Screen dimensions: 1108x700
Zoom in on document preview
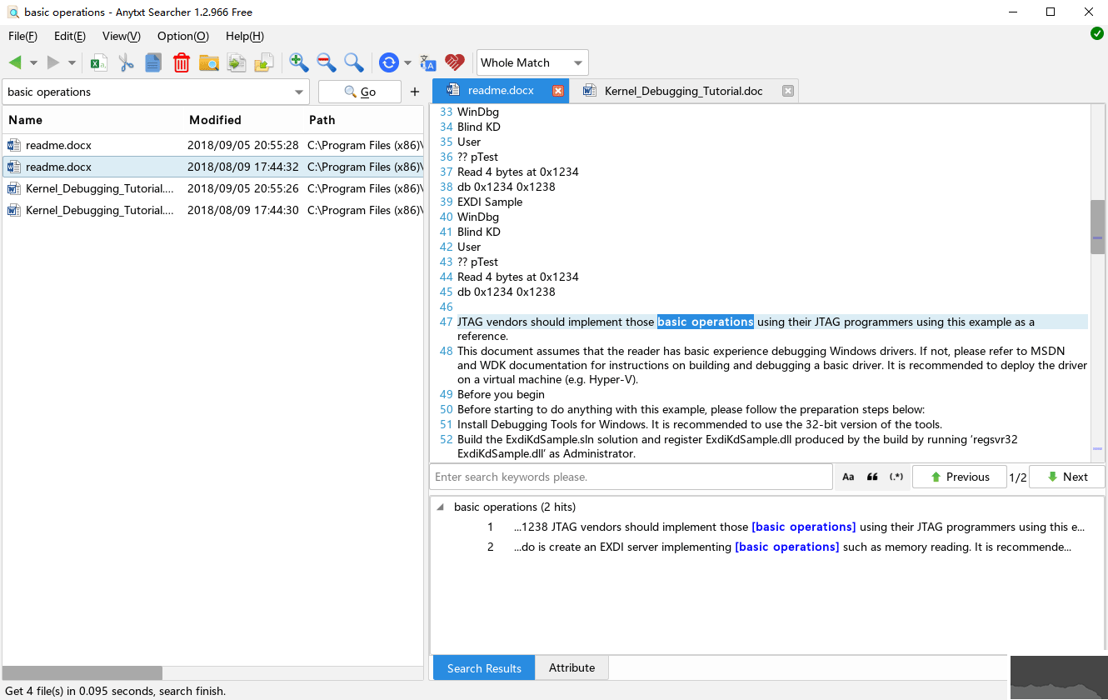[298, 62]
